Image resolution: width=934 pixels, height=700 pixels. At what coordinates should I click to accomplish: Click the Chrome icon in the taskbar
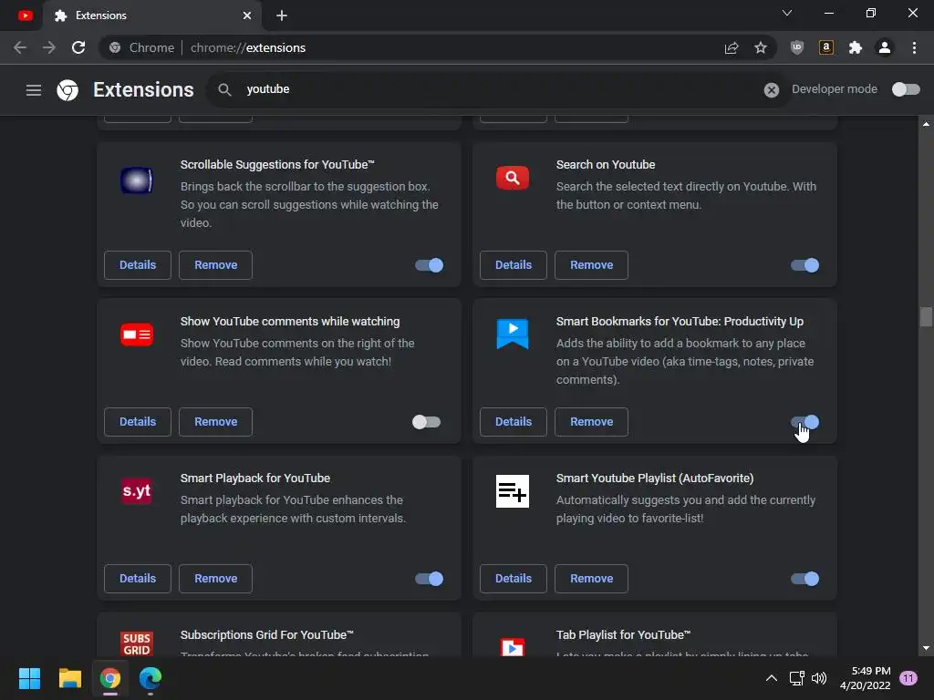110,678
